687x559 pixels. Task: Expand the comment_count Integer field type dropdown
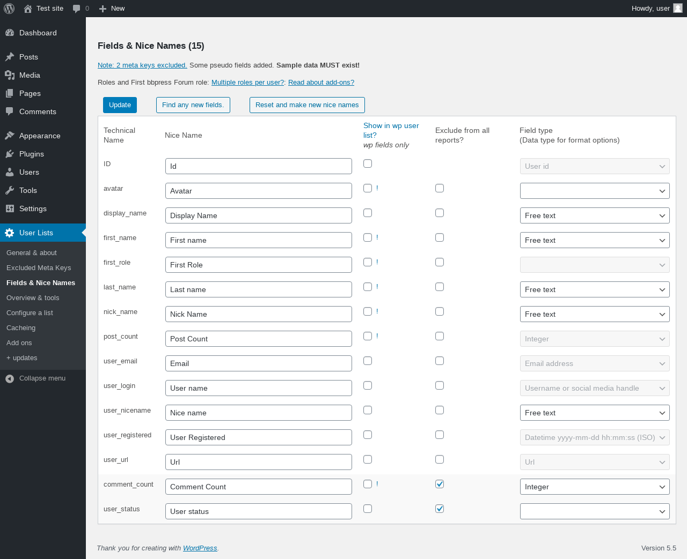point(594,487)
